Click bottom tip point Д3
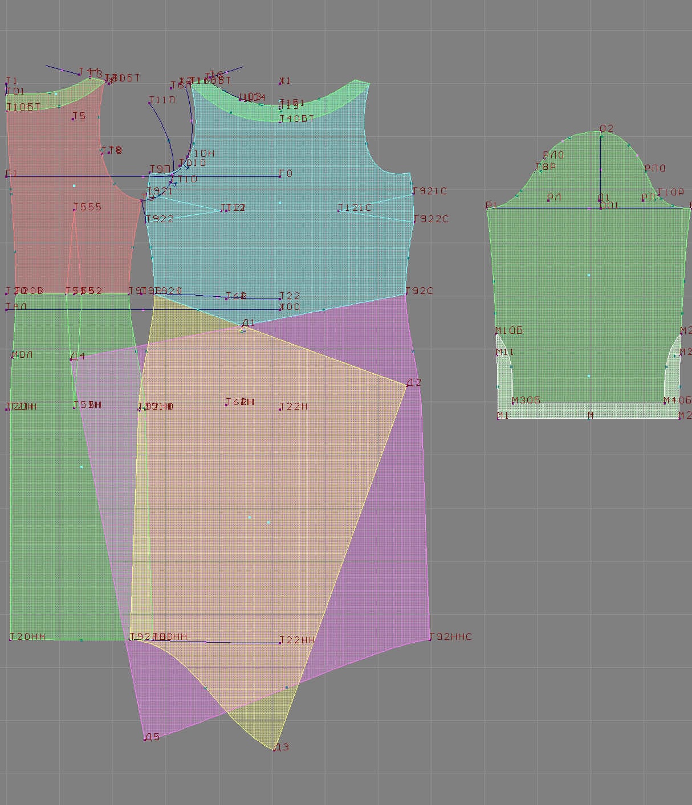 [275, 749]
